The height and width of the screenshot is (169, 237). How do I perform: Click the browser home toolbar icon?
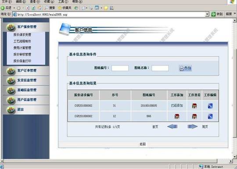tap(40, 8)
